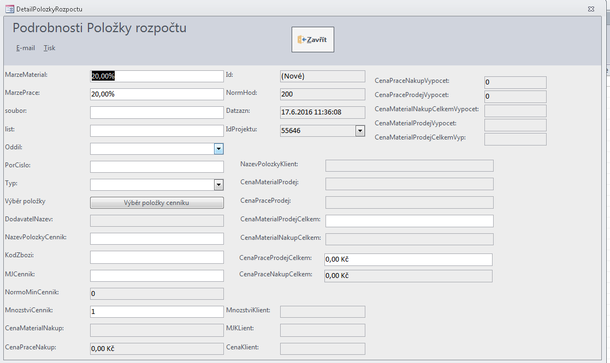
Task: Click the list text field
Action: (157, 131)
